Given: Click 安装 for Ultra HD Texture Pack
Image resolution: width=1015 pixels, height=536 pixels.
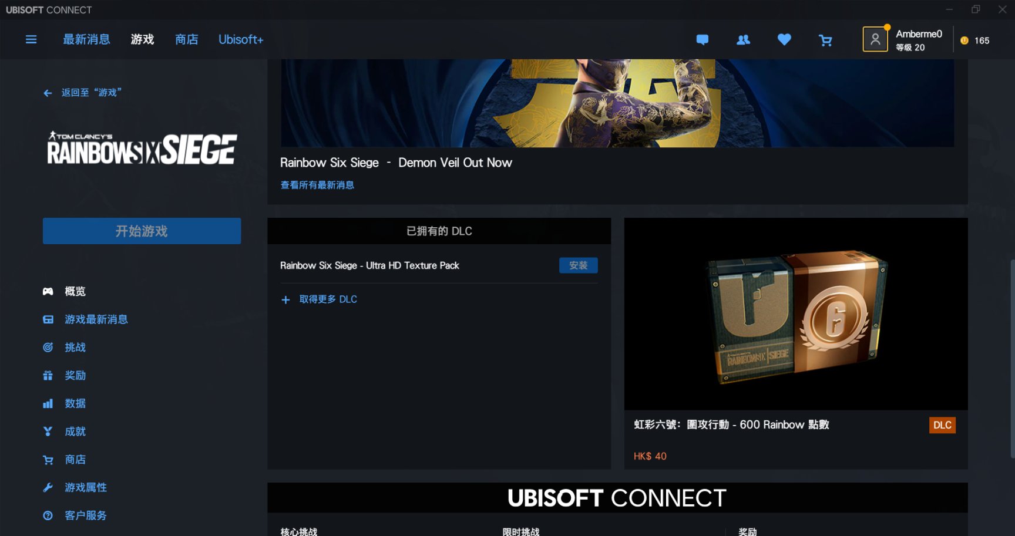Looking at the screenshot, I should [578, 265].
